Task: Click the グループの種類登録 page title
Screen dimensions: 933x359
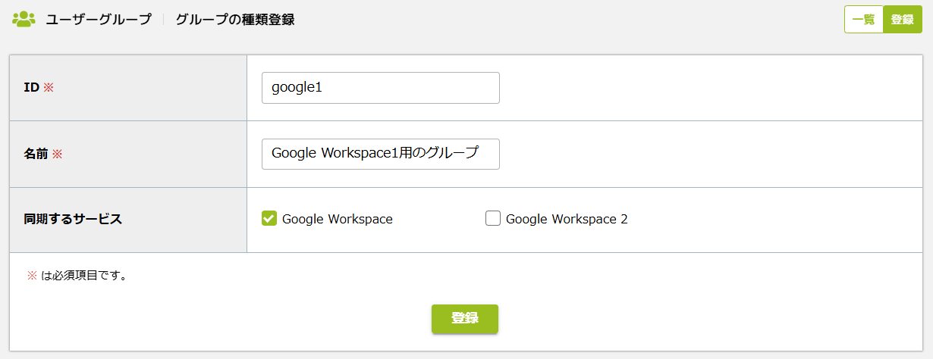Action: click(x=235, y=20)
